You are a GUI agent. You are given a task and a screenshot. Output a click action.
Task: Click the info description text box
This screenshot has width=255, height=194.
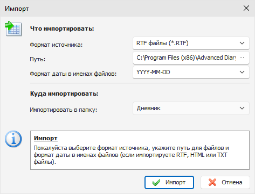(x=140, y=150)
